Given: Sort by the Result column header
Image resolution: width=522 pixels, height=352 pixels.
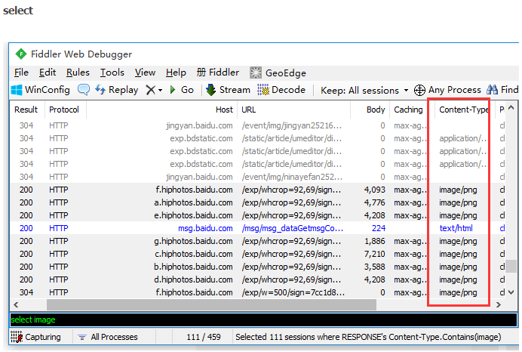Looking at the screenshot, I should 26,110.
